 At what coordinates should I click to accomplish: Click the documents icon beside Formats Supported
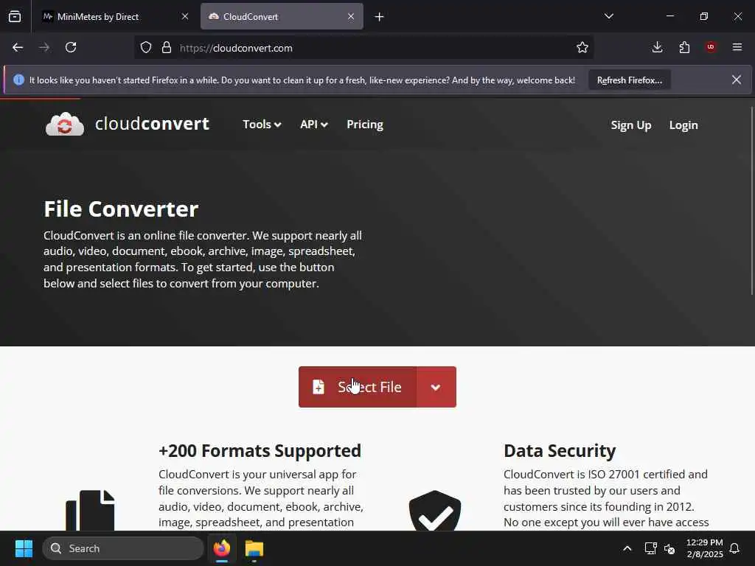click(90, 510)
